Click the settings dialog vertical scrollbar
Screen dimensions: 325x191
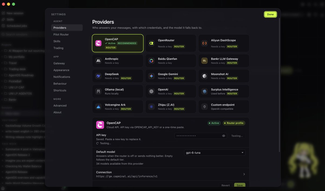click(279, 85)
